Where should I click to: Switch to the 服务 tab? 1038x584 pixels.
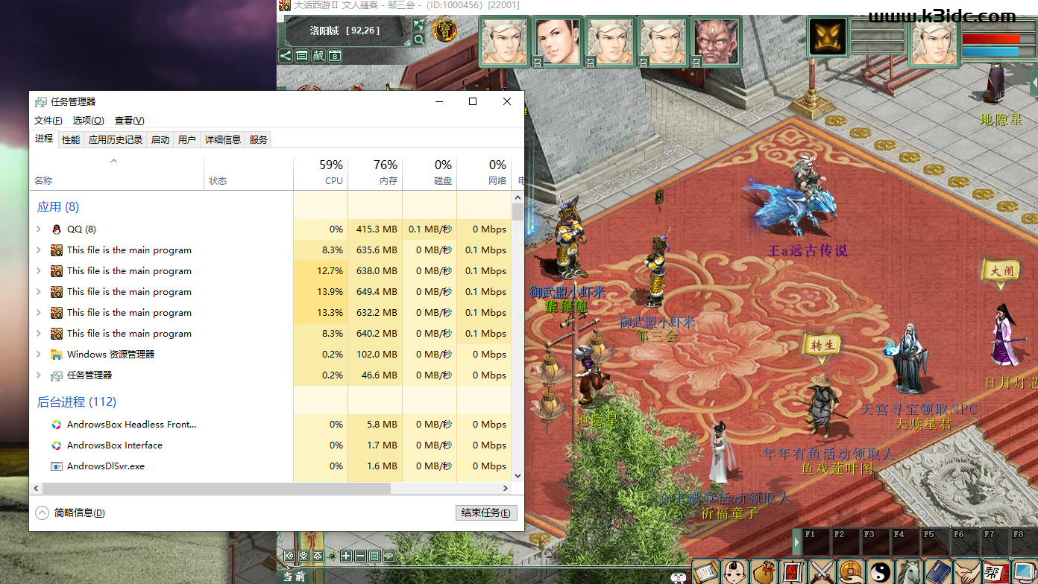[x=258, y=139]
